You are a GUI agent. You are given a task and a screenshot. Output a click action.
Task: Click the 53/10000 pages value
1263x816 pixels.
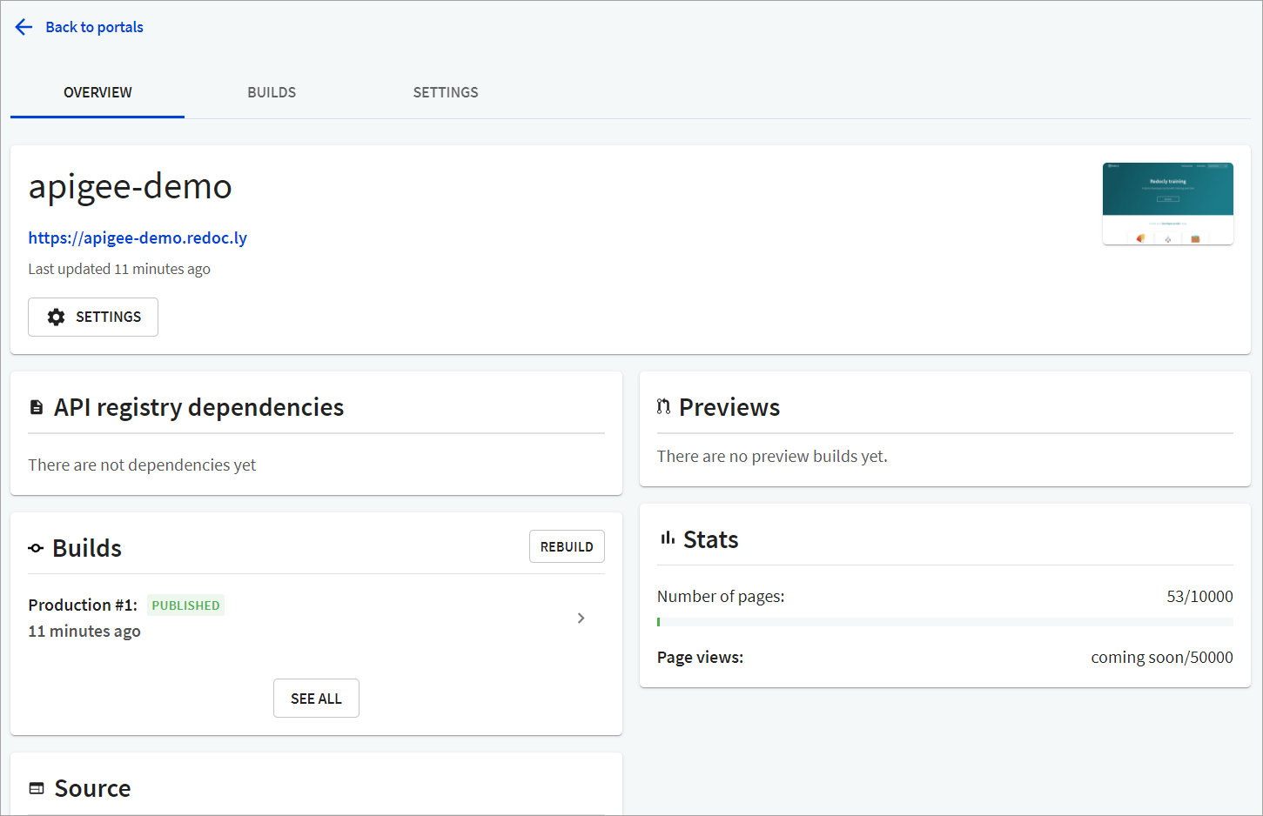[x=1199, y=596]
